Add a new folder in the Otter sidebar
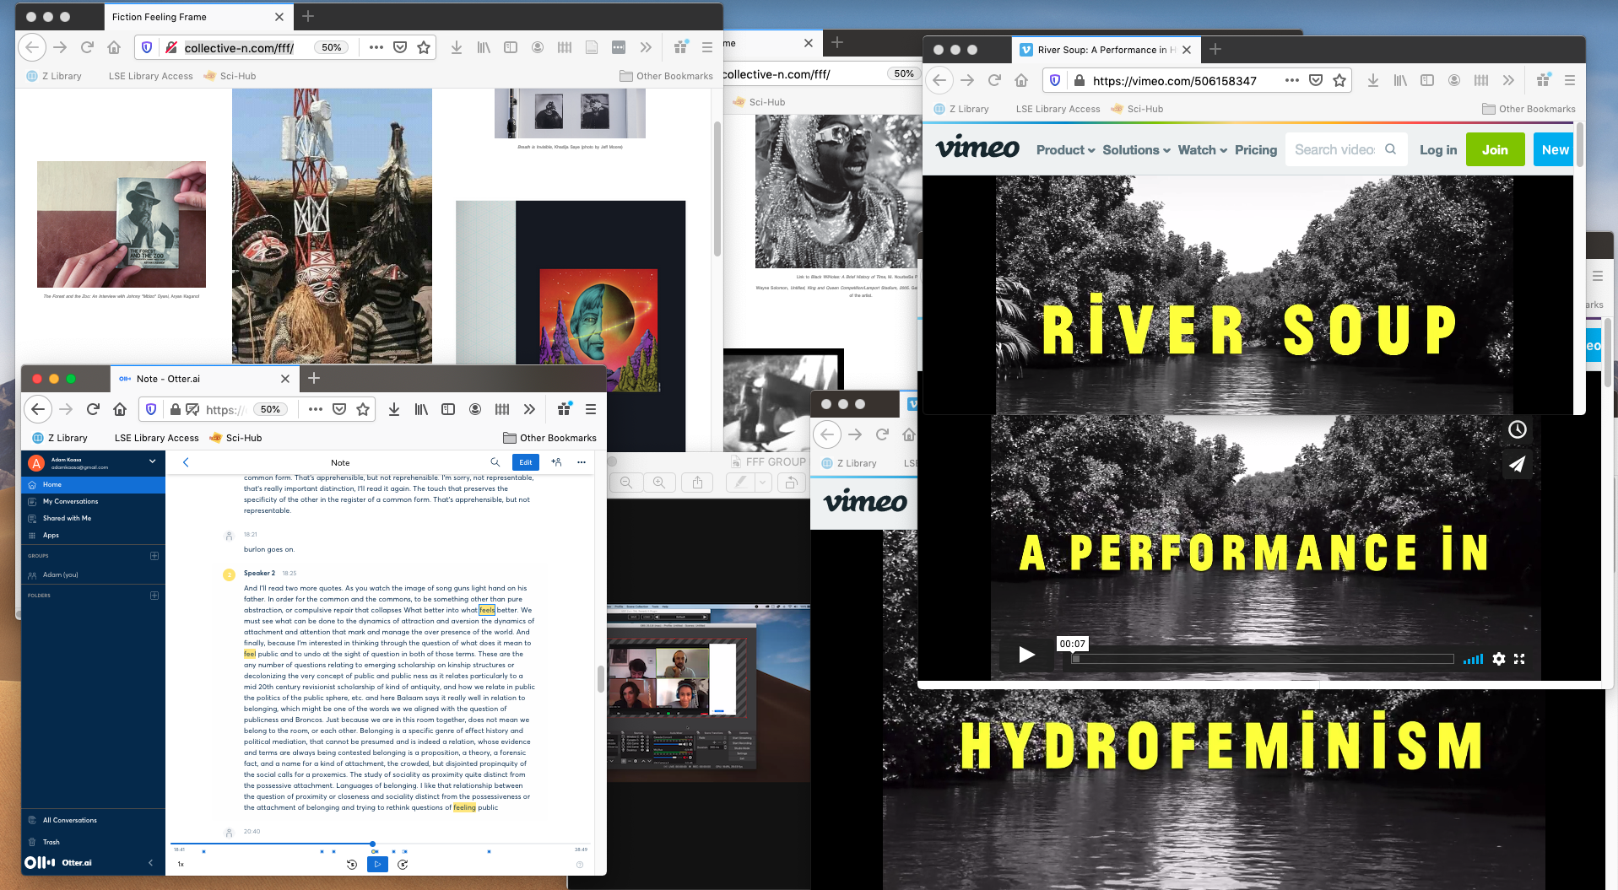Viewport: 1618px width, 890px height. [x=154, y=596]
